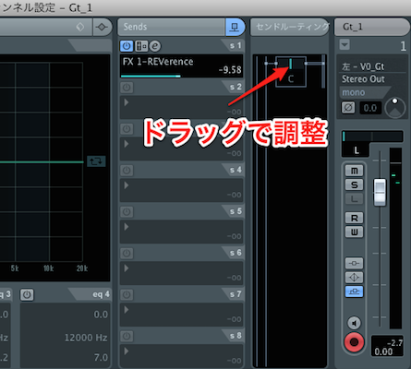Viewport: 411px width, 369px height.
Task: Click the Gt_1 channel name header
Action: (372, 27)
